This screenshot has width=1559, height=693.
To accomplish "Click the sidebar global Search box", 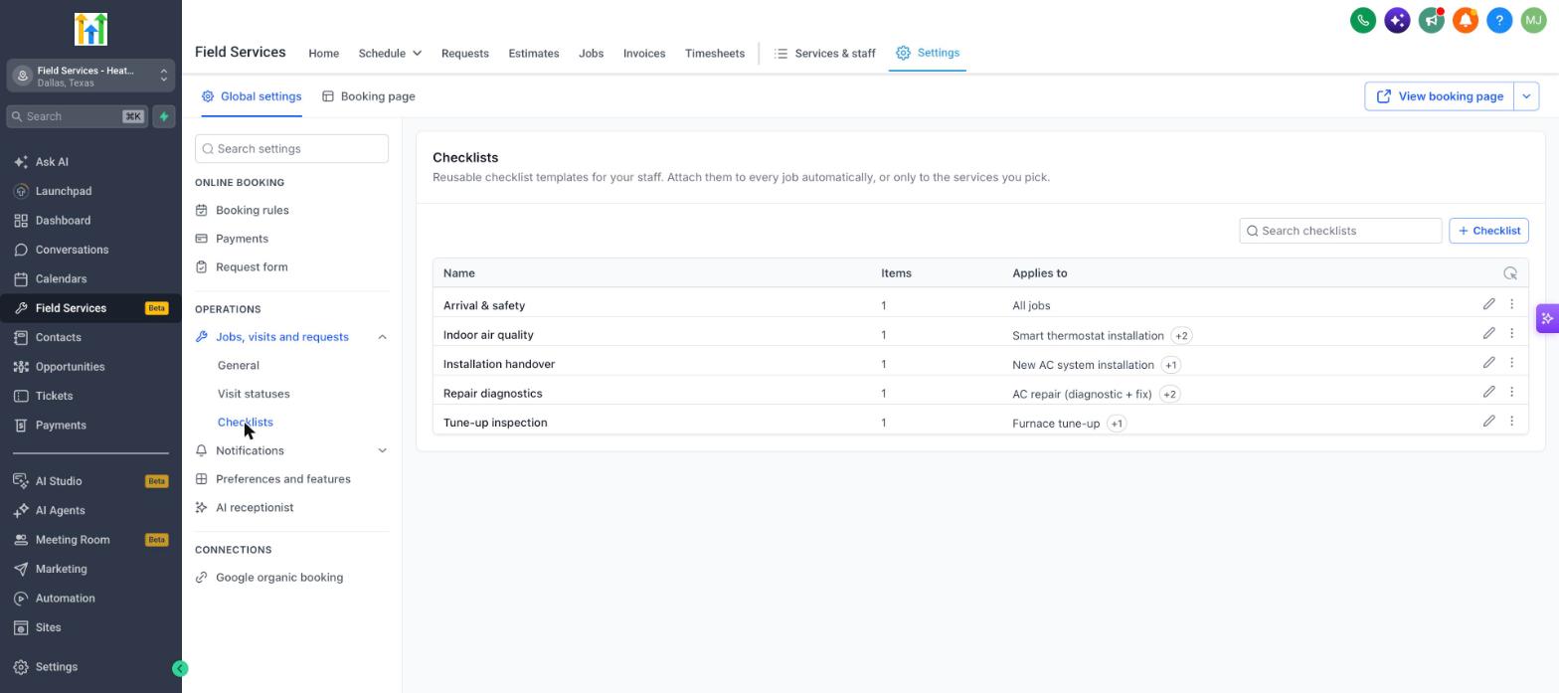I will click(x=77, y=116).
